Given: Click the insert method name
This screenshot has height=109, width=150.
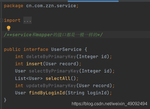Looking at the screenshot, I should [x=34, y=64].
